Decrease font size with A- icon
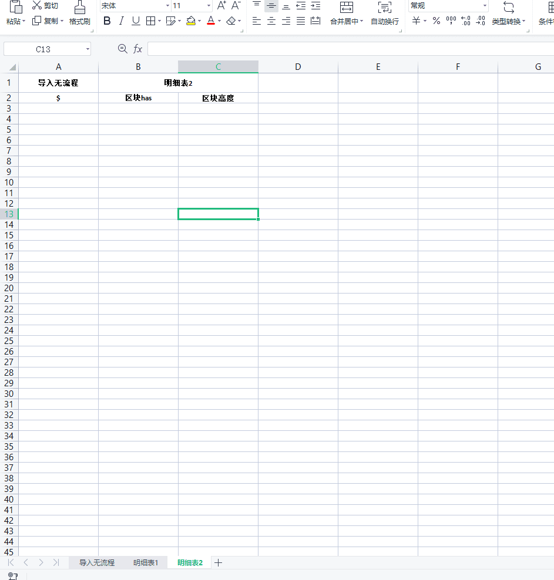This screenshot has width=554, height=580. click(236, 5)
